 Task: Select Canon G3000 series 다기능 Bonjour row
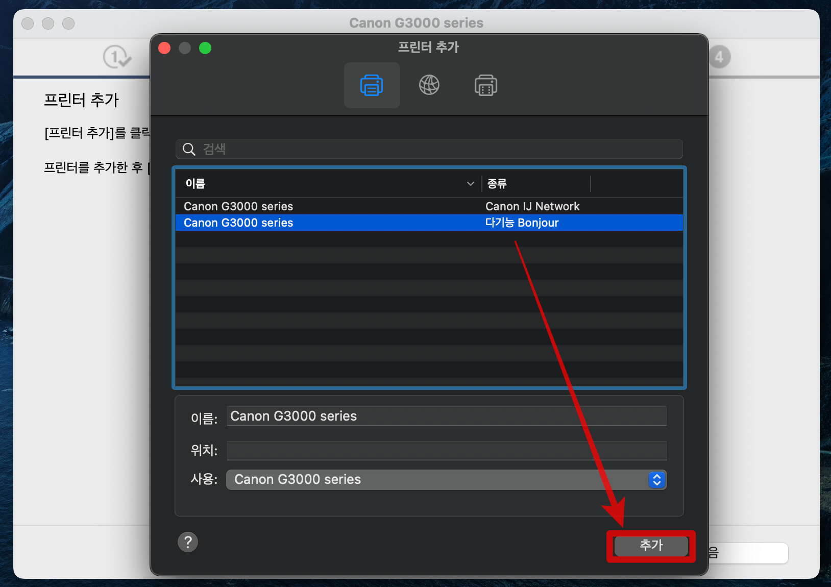(429, 223)
